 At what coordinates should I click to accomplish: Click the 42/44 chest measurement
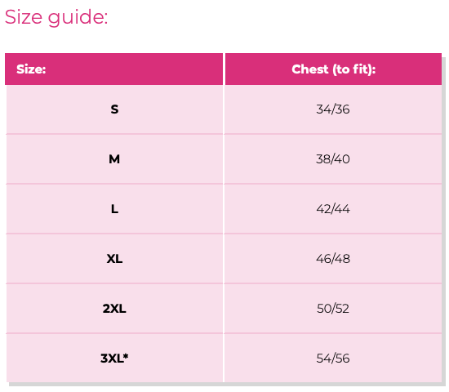[333, 209]
